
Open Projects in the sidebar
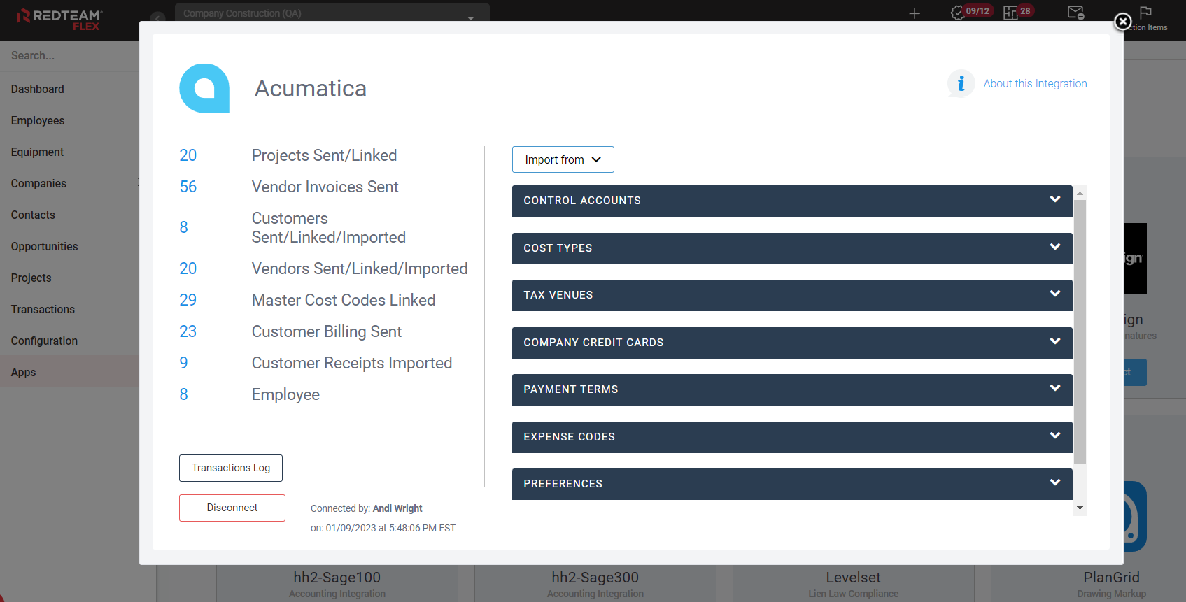pos(31,278)
